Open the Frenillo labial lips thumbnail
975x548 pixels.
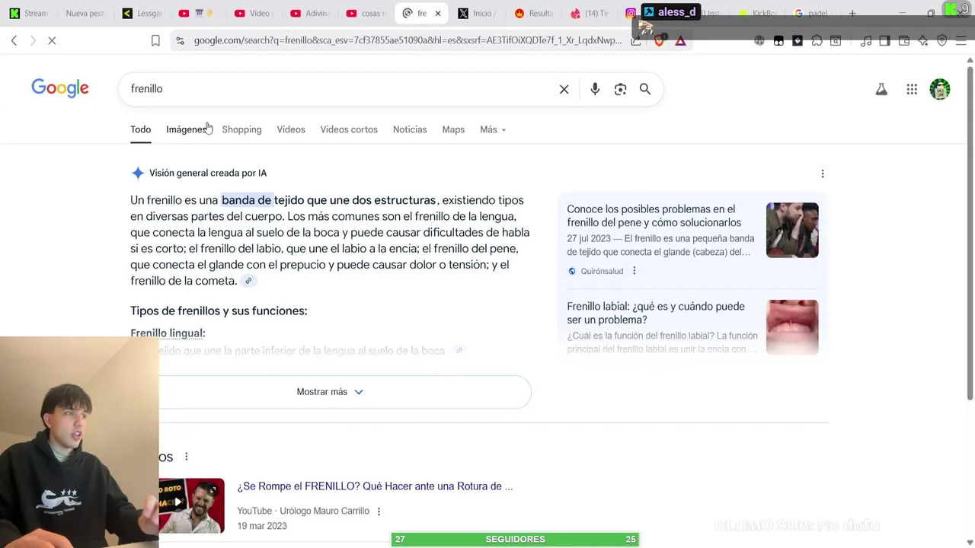(x=792, y=327)
